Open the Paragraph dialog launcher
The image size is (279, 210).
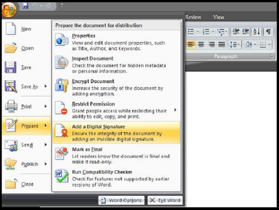pyautogui.click(x=272, y=57)
